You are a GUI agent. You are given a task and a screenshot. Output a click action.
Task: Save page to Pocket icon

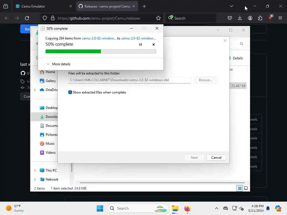click(x=230, y=18)
